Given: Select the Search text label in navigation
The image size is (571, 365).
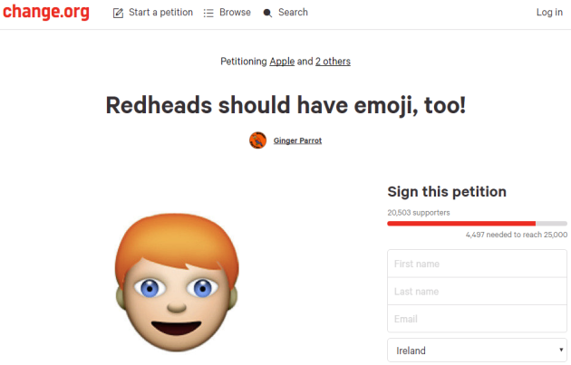Looking at the screenshot, I should pos(293,13).
